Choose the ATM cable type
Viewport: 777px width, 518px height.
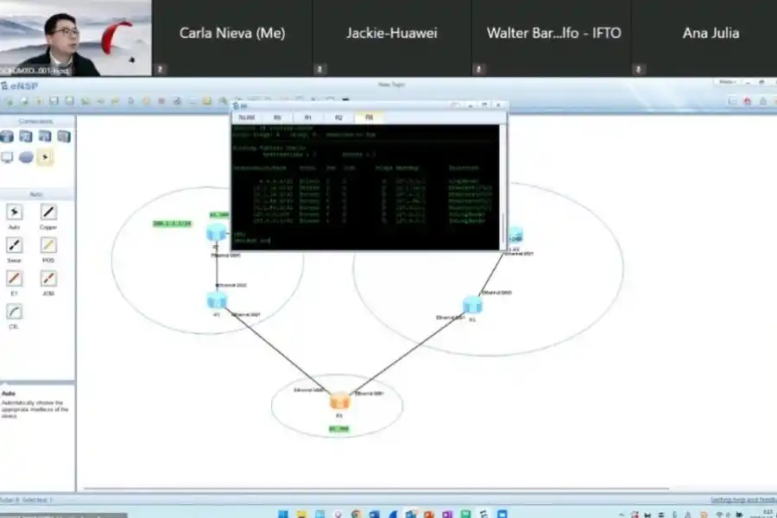tap(49, 278)
